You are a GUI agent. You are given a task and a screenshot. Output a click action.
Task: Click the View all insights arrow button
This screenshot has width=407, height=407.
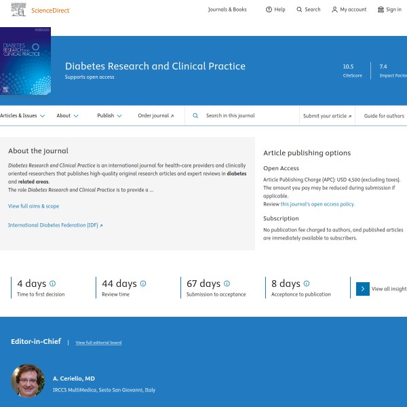tap(363, 289)
